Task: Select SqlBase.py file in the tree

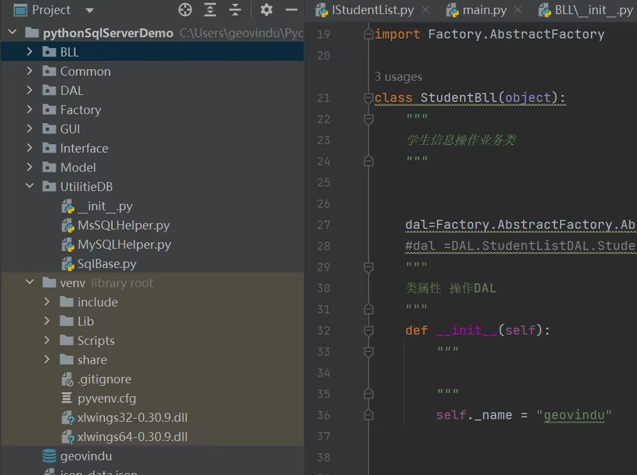Action: [x=106, y=264]
